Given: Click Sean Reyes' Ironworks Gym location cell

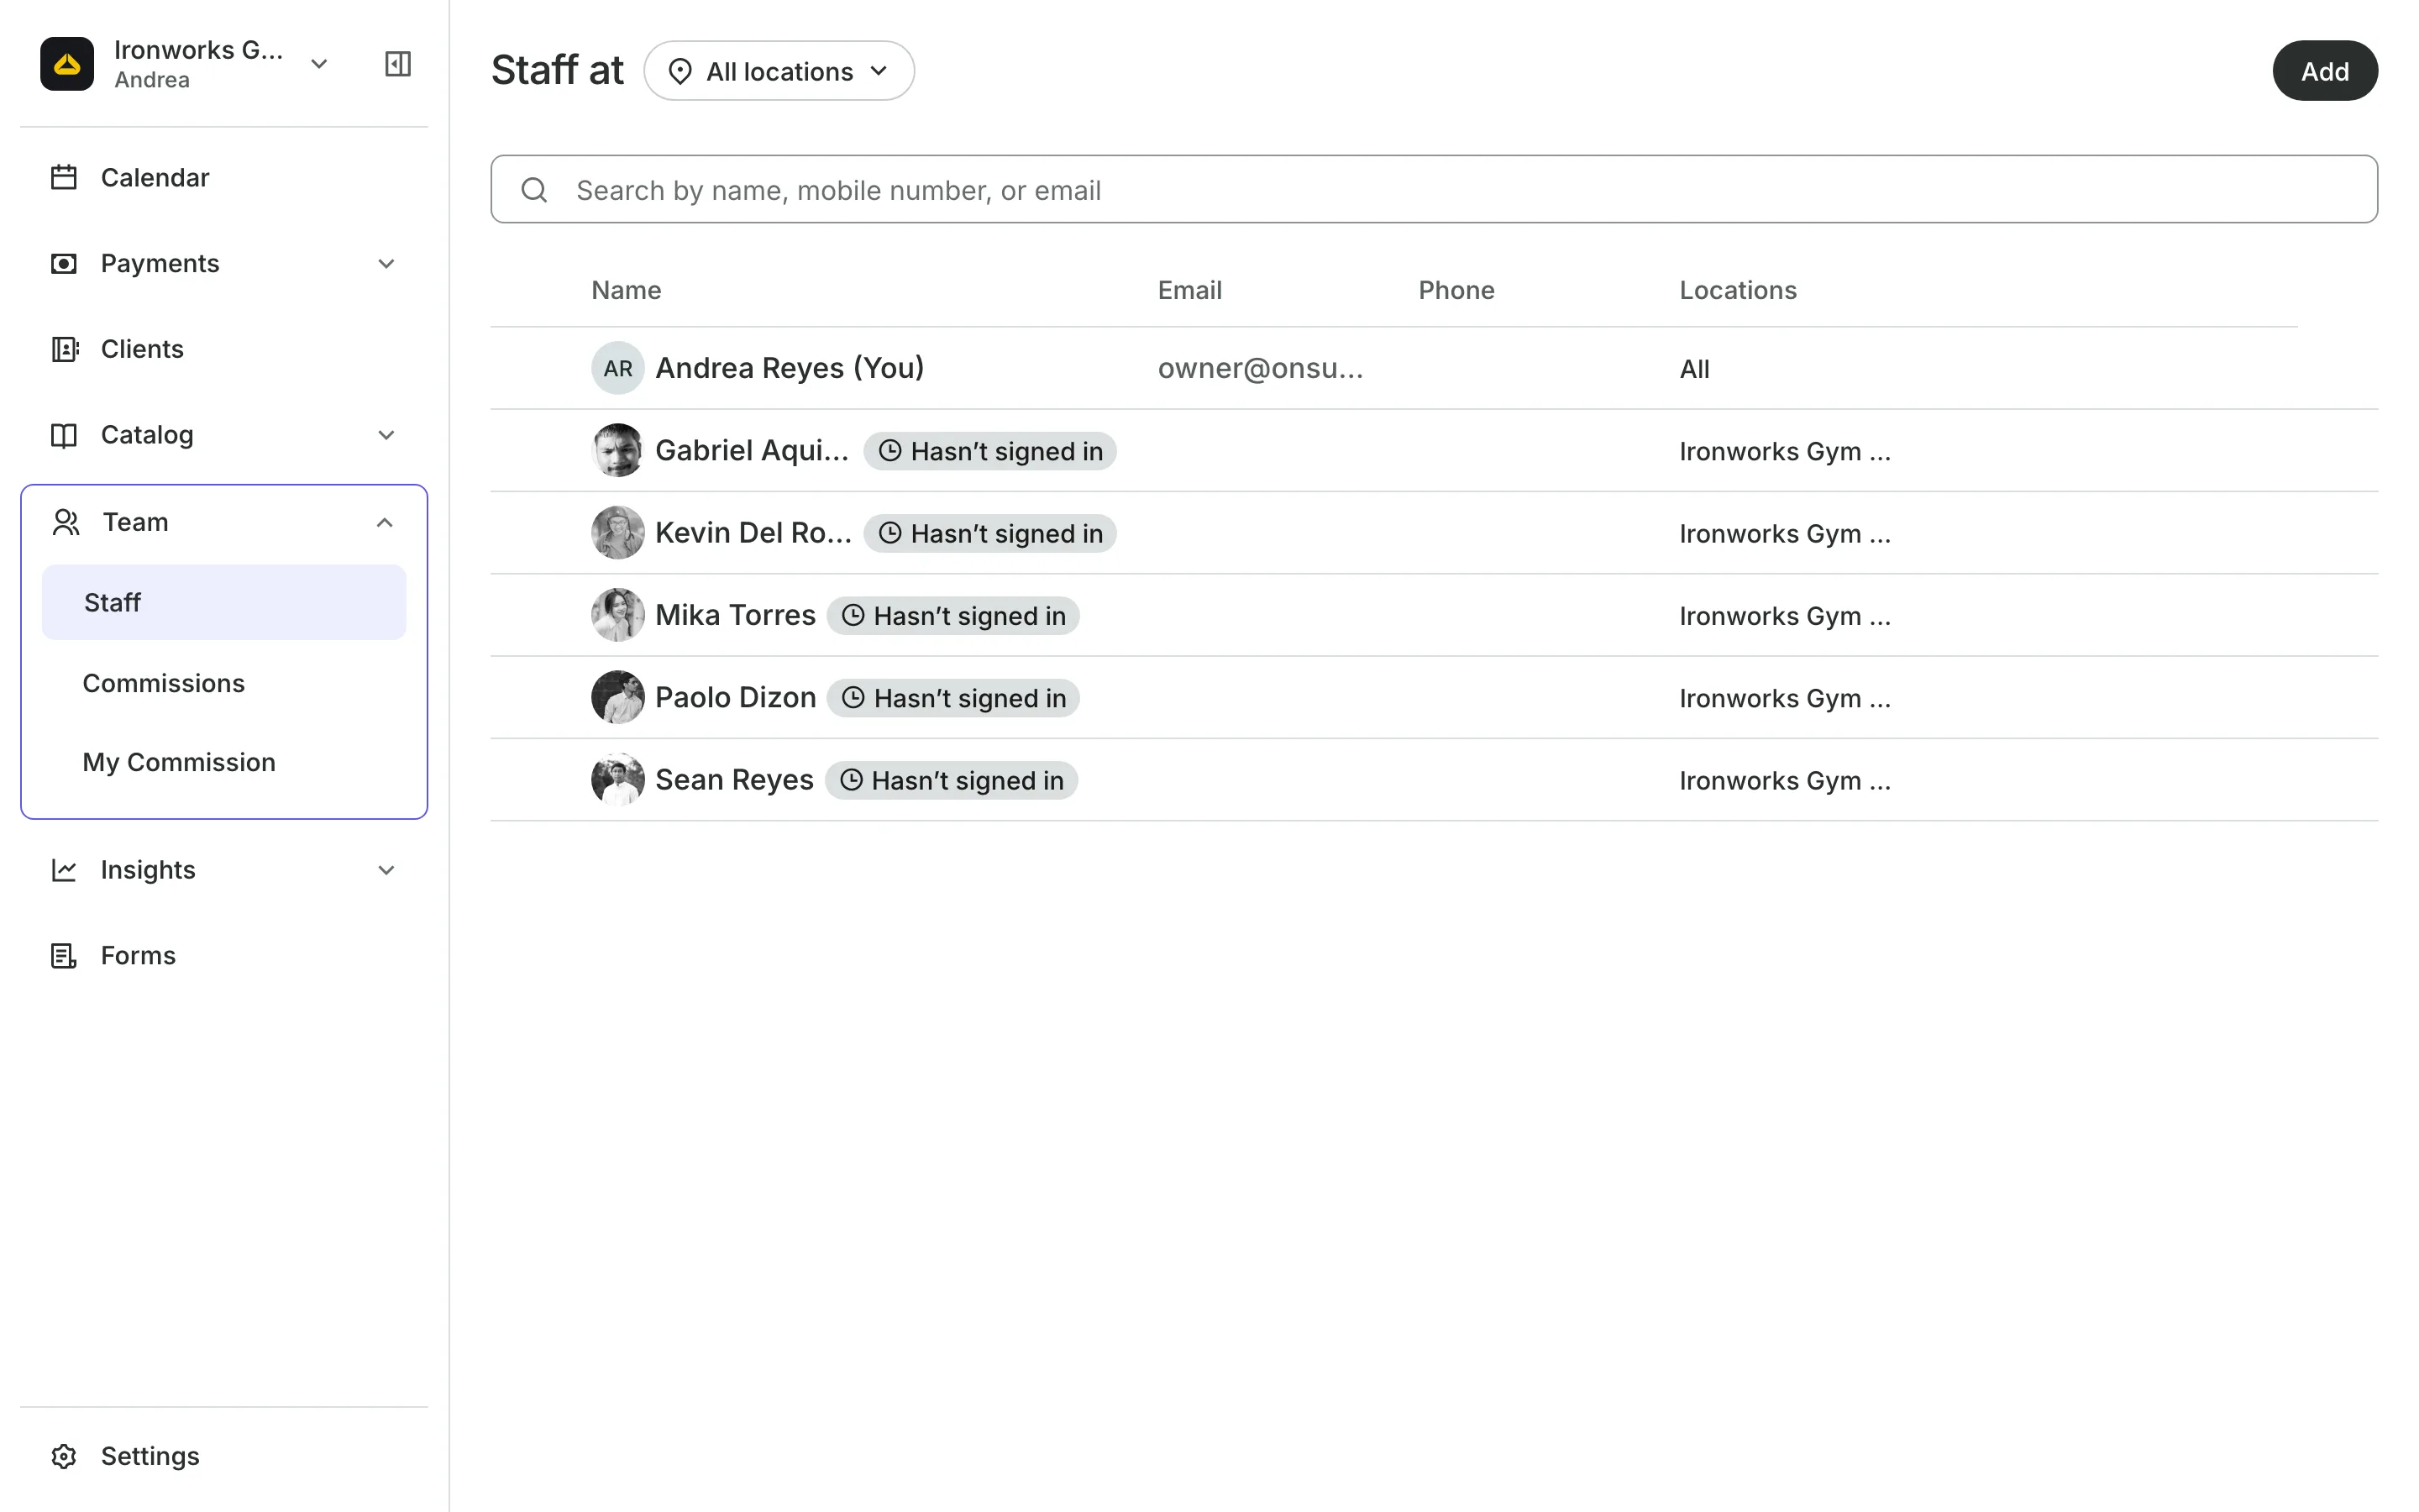Looking at the screenshot, I should pyautogui.click(x=1785, y=780).
